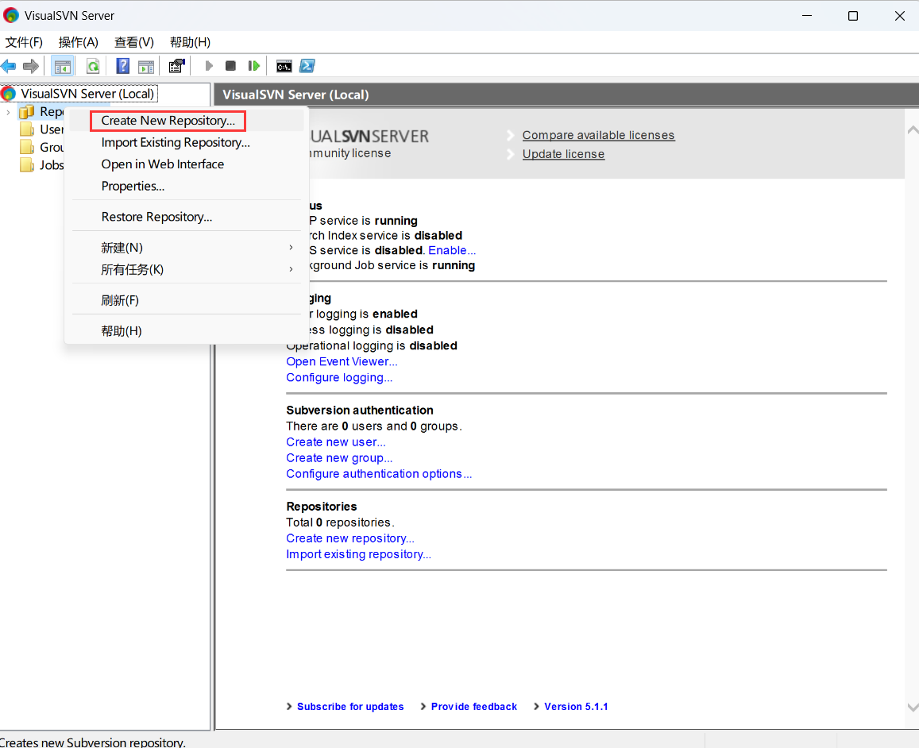Viewport: 919px width, 748px height.
Task: Go back using the blue arrow
Action: [x=9, y=66]
